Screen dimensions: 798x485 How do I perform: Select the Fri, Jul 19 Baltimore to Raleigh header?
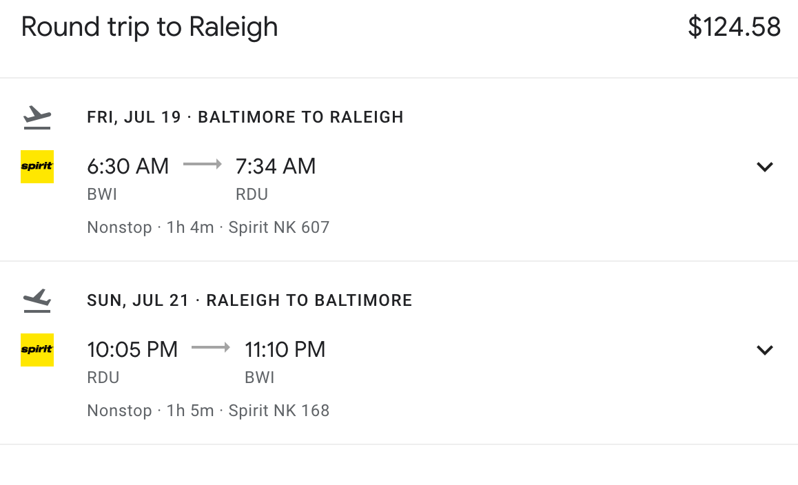[245, 117]
